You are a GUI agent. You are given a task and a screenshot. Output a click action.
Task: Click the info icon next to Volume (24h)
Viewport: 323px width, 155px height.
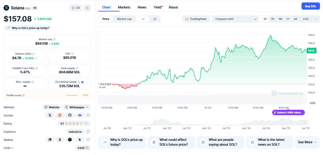(x=34, y=54)
